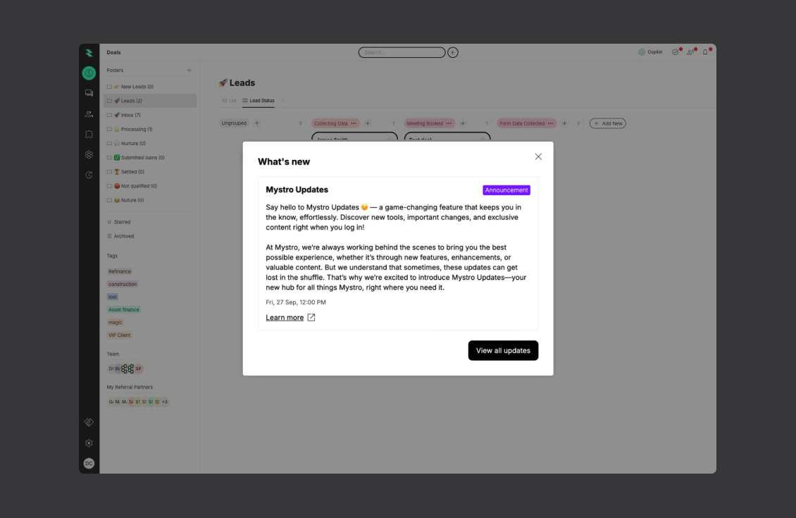This screenshot has height=518, width=796.
Task: Add a new folder with plus icon
Action: click(x=189, y=70)
